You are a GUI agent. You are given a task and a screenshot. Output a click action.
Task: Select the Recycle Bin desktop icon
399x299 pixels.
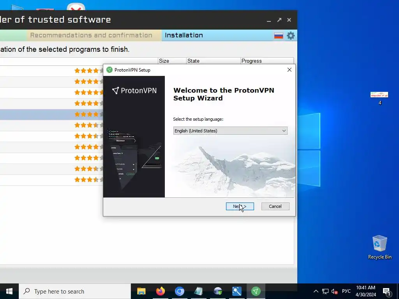coord(380,247)
